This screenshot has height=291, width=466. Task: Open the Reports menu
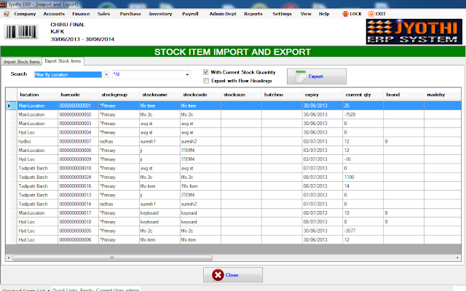pos(253,14)
